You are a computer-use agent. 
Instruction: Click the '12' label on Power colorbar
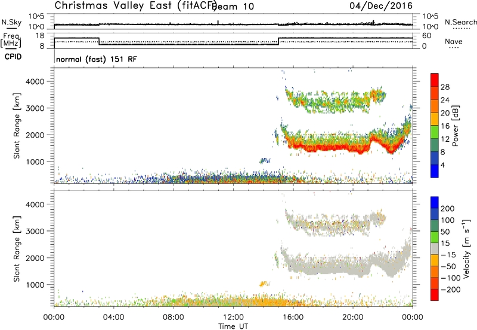coord(445,139)
